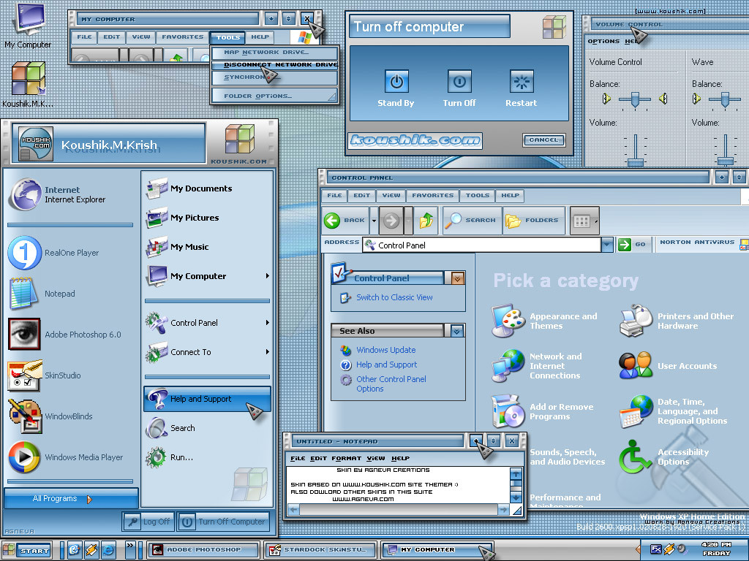The height and width of the screenshot is (561, 749).
Task: Click the Back arrow in Control Panel
Action: coord(345,221)
